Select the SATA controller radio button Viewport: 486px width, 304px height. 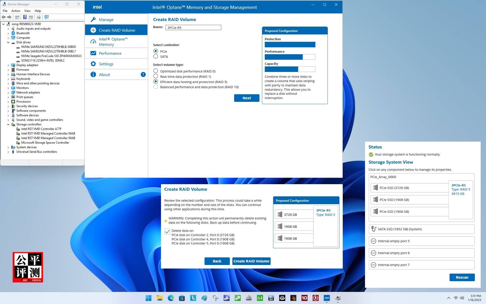(x=156, y=56)
